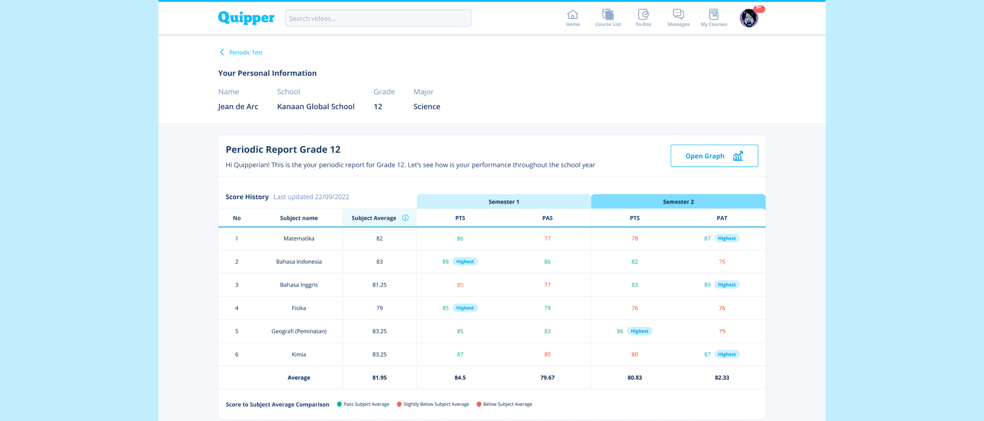The height and width of the screenshot is (421, 984).
Task: Select the Matematika subject name
Action: (x=299, y=239)
